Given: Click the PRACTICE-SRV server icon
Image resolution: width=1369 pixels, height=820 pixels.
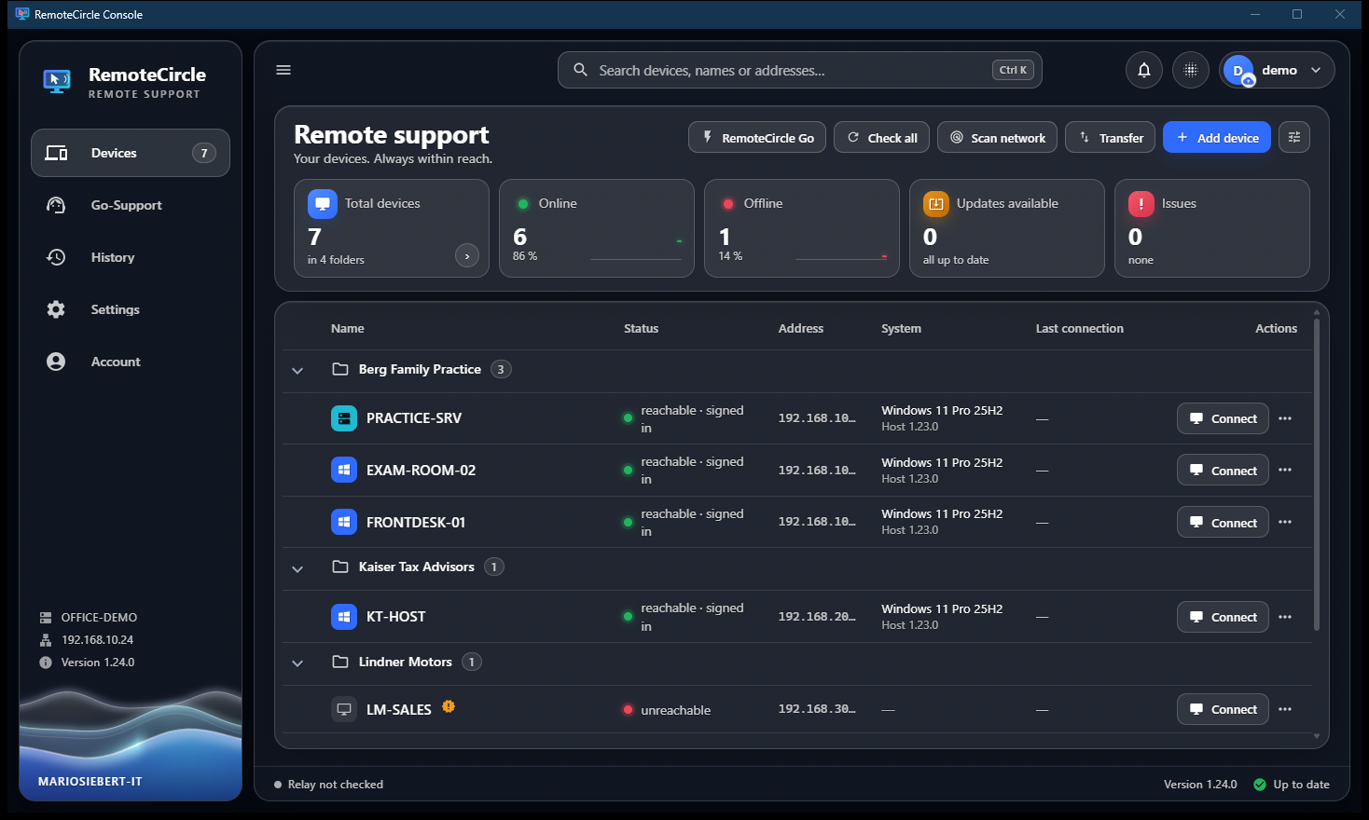Looking at the screenshot, I should click(x=344, y=418).
